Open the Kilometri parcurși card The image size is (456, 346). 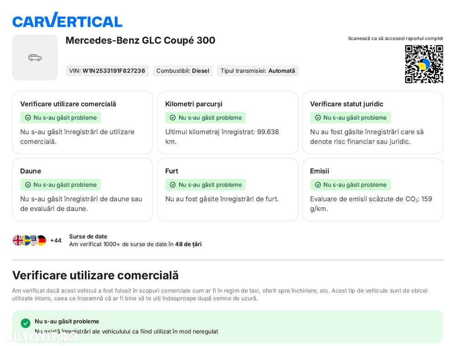coord(228,123)
